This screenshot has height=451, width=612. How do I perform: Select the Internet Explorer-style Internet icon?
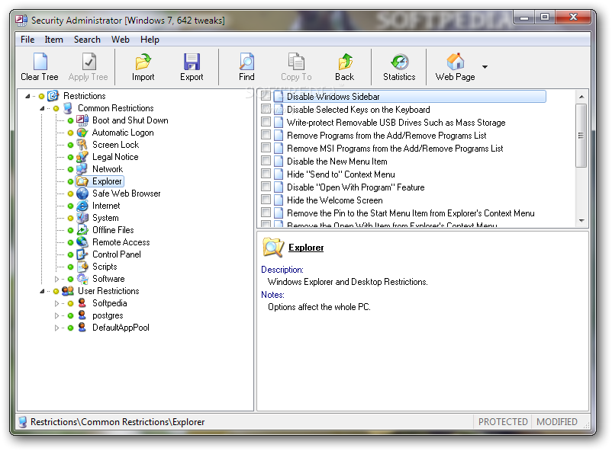(x=82, y=206)
